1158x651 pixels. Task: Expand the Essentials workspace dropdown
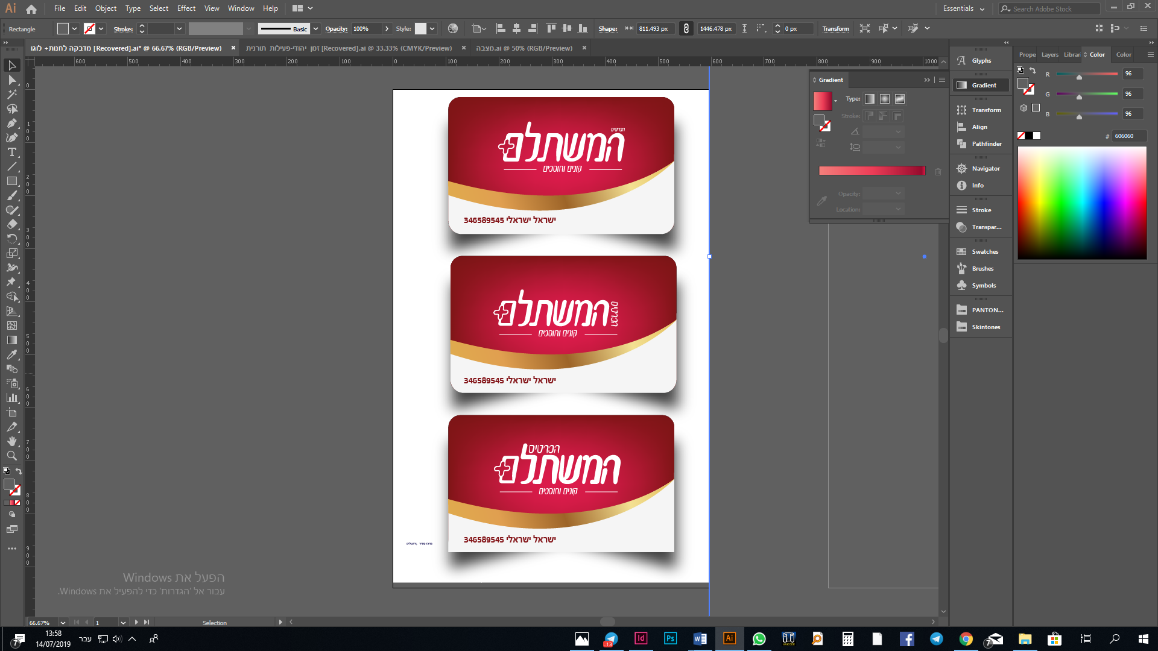click(x=982, y=9)
